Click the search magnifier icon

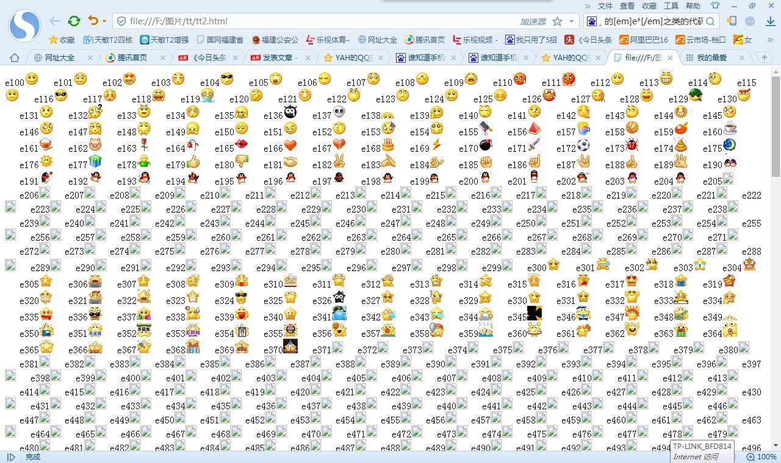[x=710, y=21]
